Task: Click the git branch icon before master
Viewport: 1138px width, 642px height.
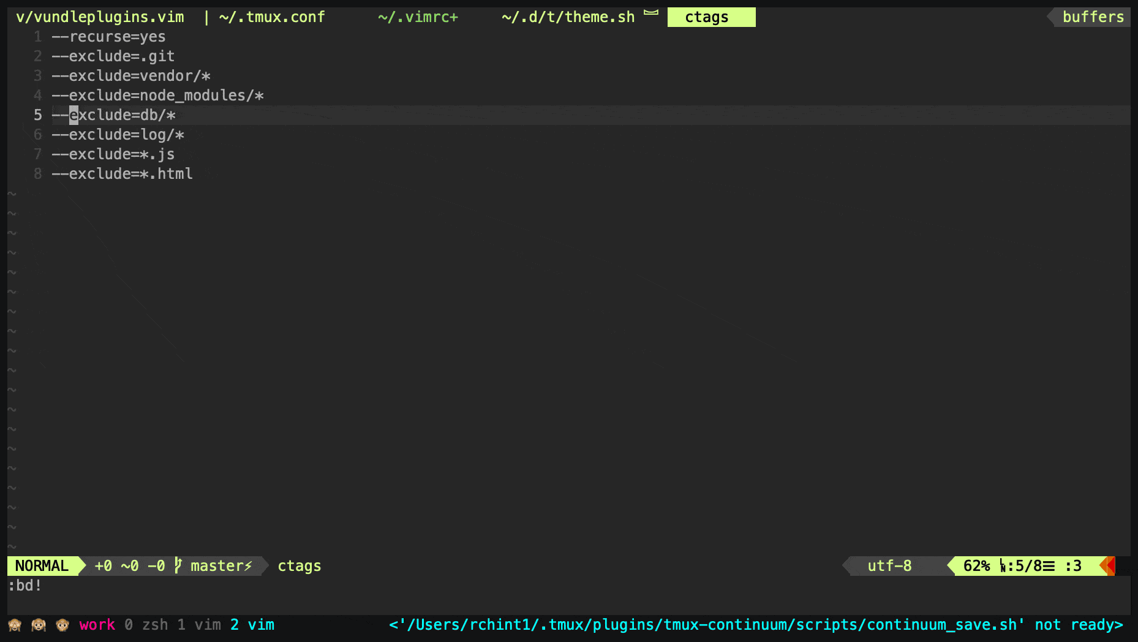Action: [178, 565]
